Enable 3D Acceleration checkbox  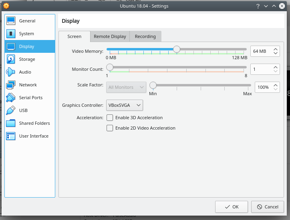pos(110,118)
